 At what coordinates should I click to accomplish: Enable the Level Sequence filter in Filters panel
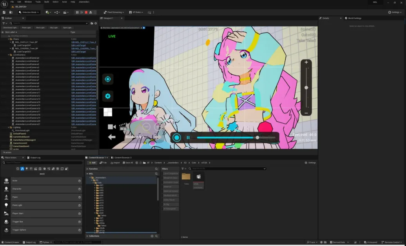tap(170, 174)
